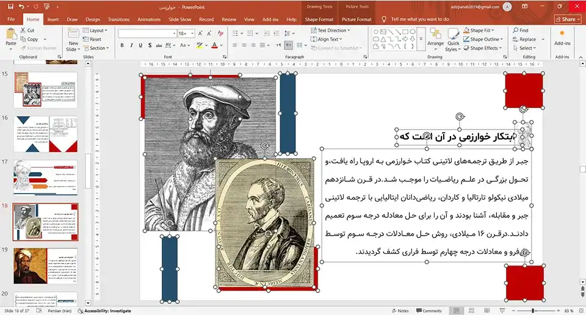Increase the font size with the larger A icon
This screenshot has width=586, height=315.
(200, 33)
